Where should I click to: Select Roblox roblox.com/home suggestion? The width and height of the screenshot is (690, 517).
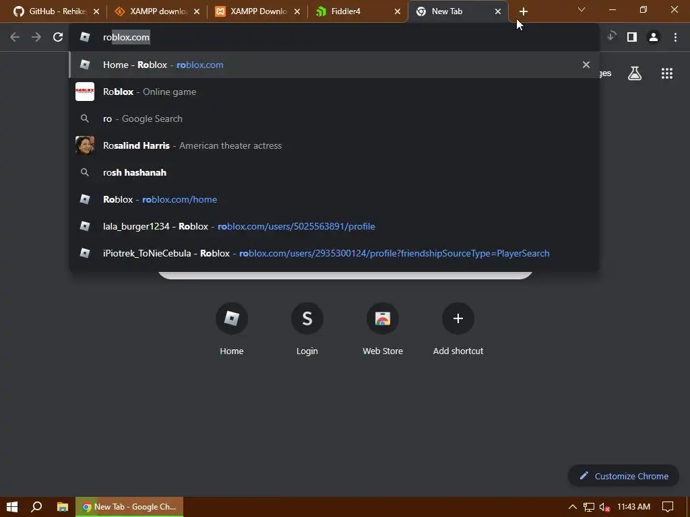pyautogui.click(x=334, y=199)
